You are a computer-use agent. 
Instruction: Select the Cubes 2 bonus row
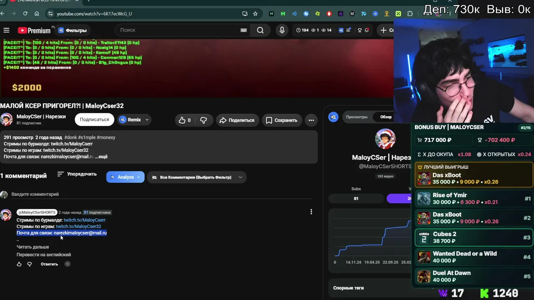point(474,237)
